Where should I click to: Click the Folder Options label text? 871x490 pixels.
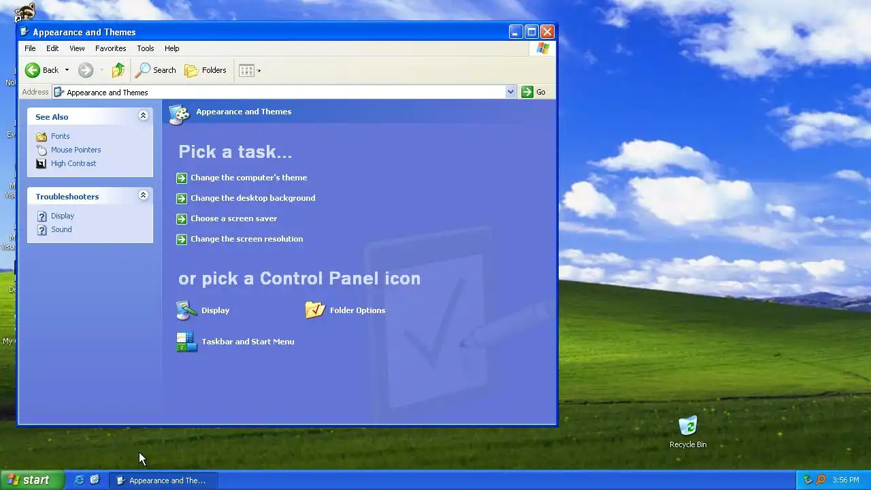[357, 310]
